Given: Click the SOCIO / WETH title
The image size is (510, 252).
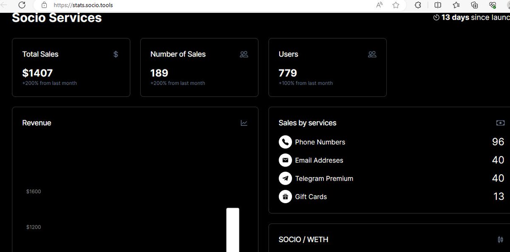Looking at the screenshot, I should (303, 240).
